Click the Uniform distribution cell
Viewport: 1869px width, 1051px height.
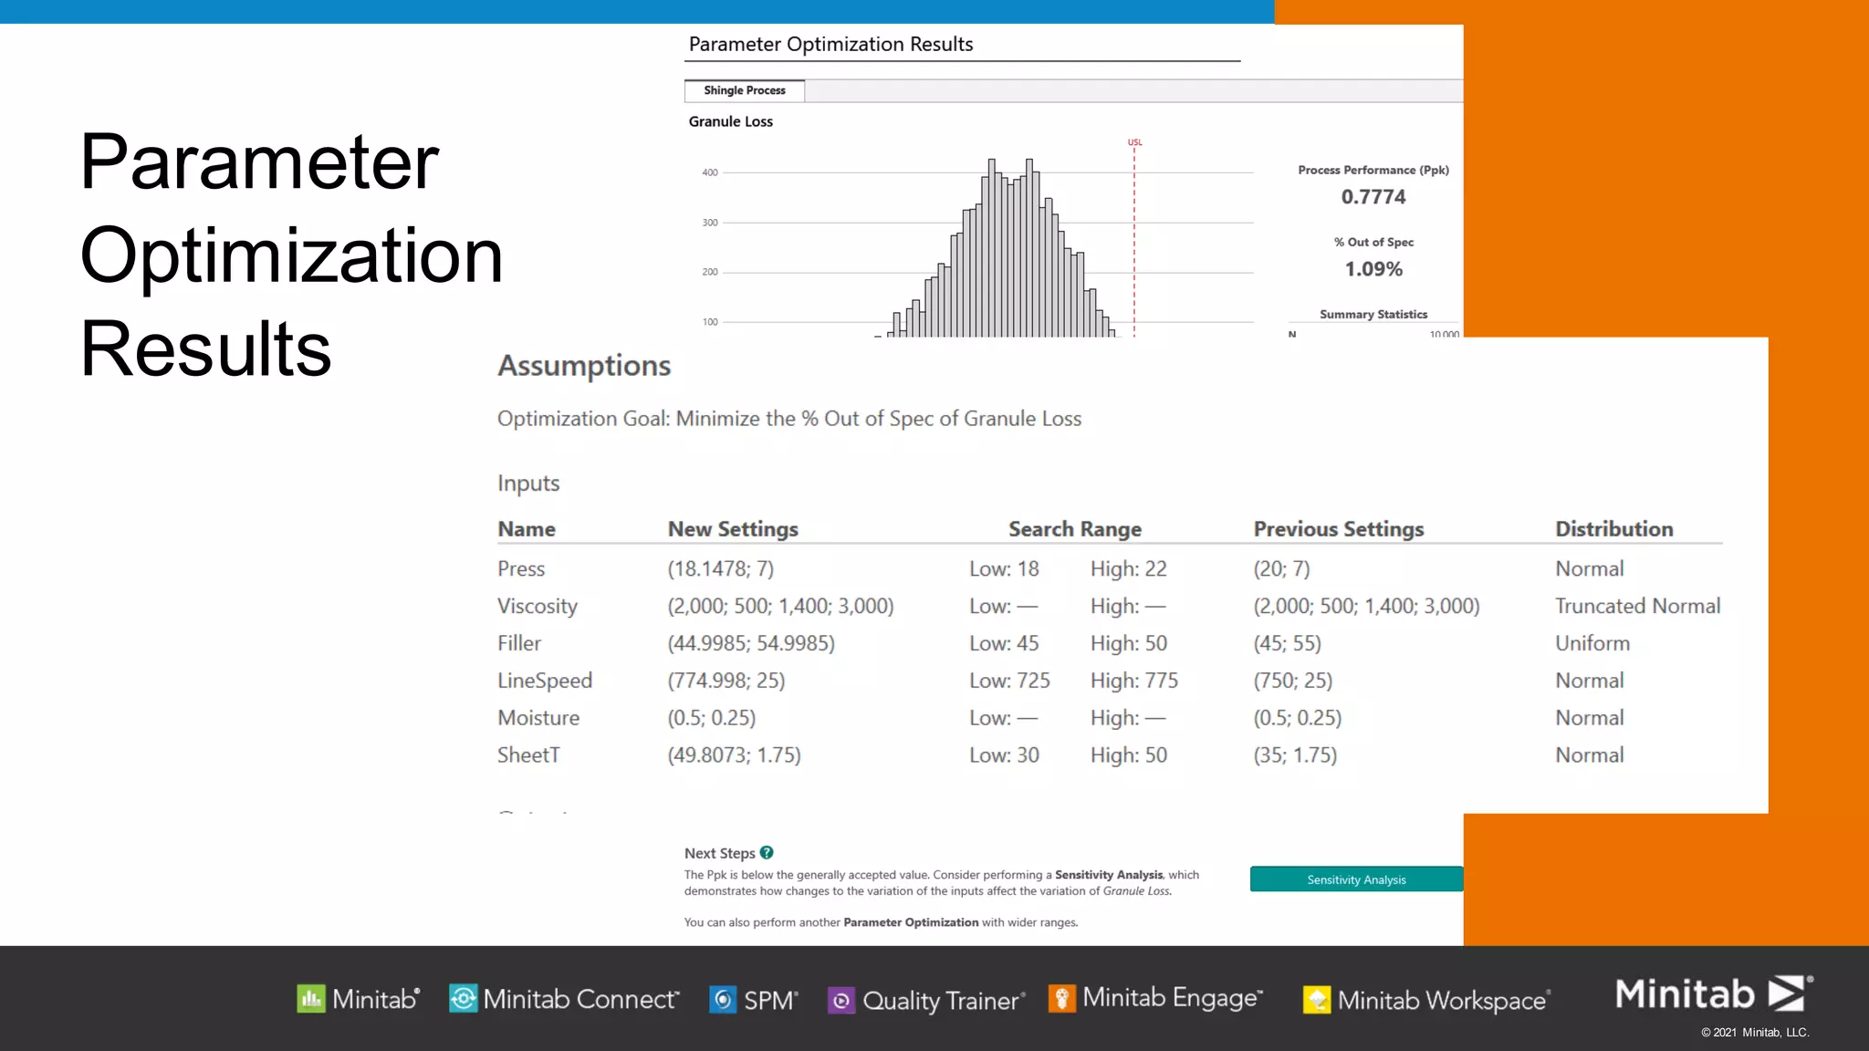click(1592, 643)
